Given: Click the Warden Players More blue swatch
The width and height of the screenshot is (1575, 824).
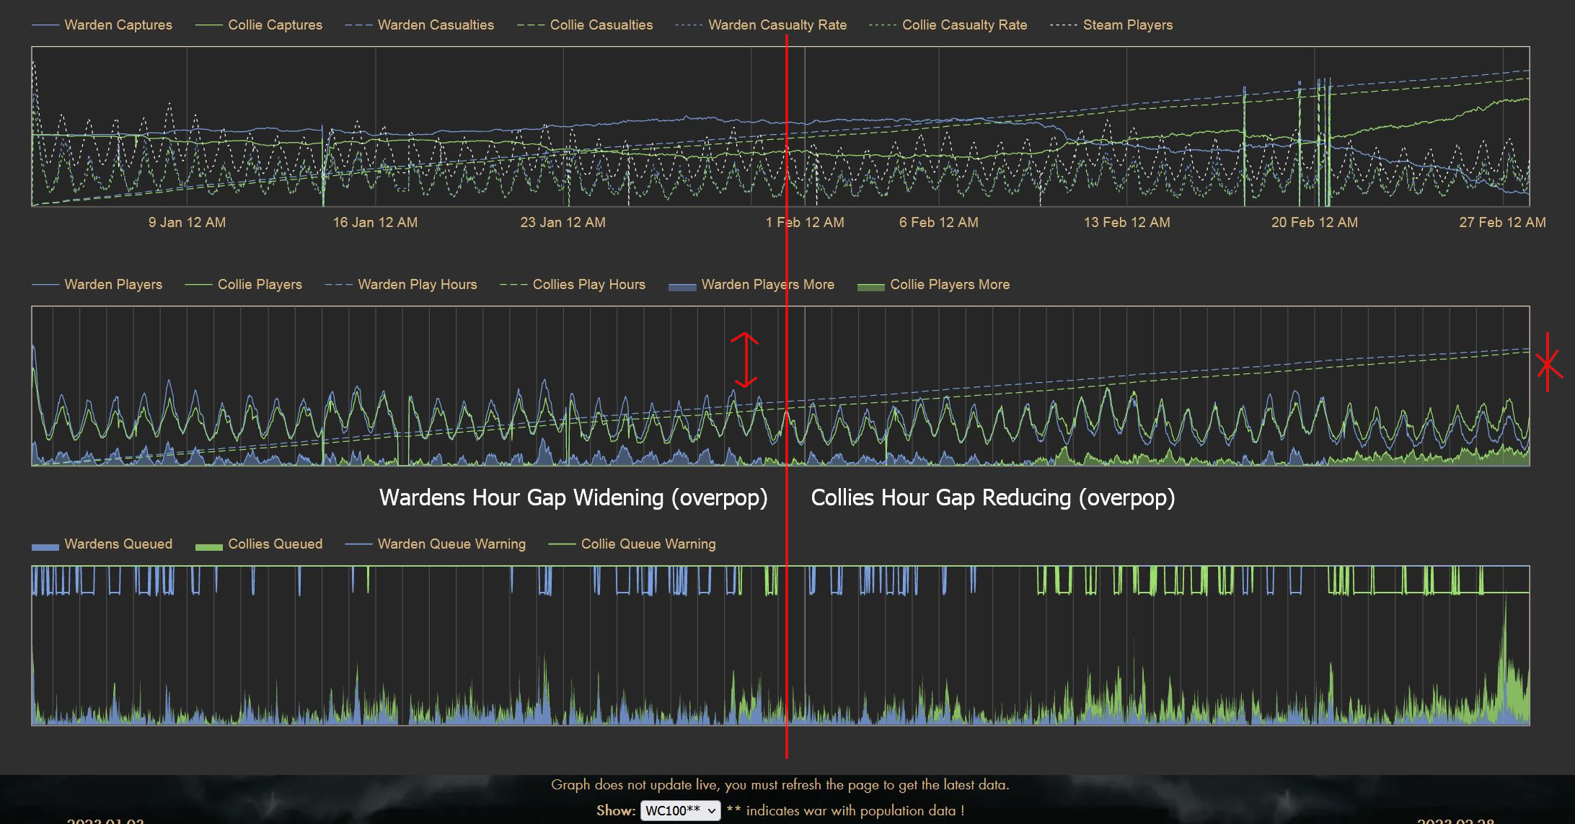Looking at the screenshot, I should (681, 287).
